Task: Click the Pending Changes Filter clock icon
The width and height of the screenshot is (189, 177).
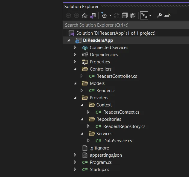Action: coord(104,16)
